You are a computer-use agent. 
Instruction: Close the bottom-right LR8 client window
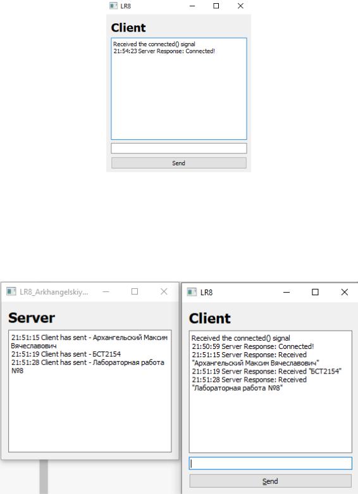coord(345,292)
